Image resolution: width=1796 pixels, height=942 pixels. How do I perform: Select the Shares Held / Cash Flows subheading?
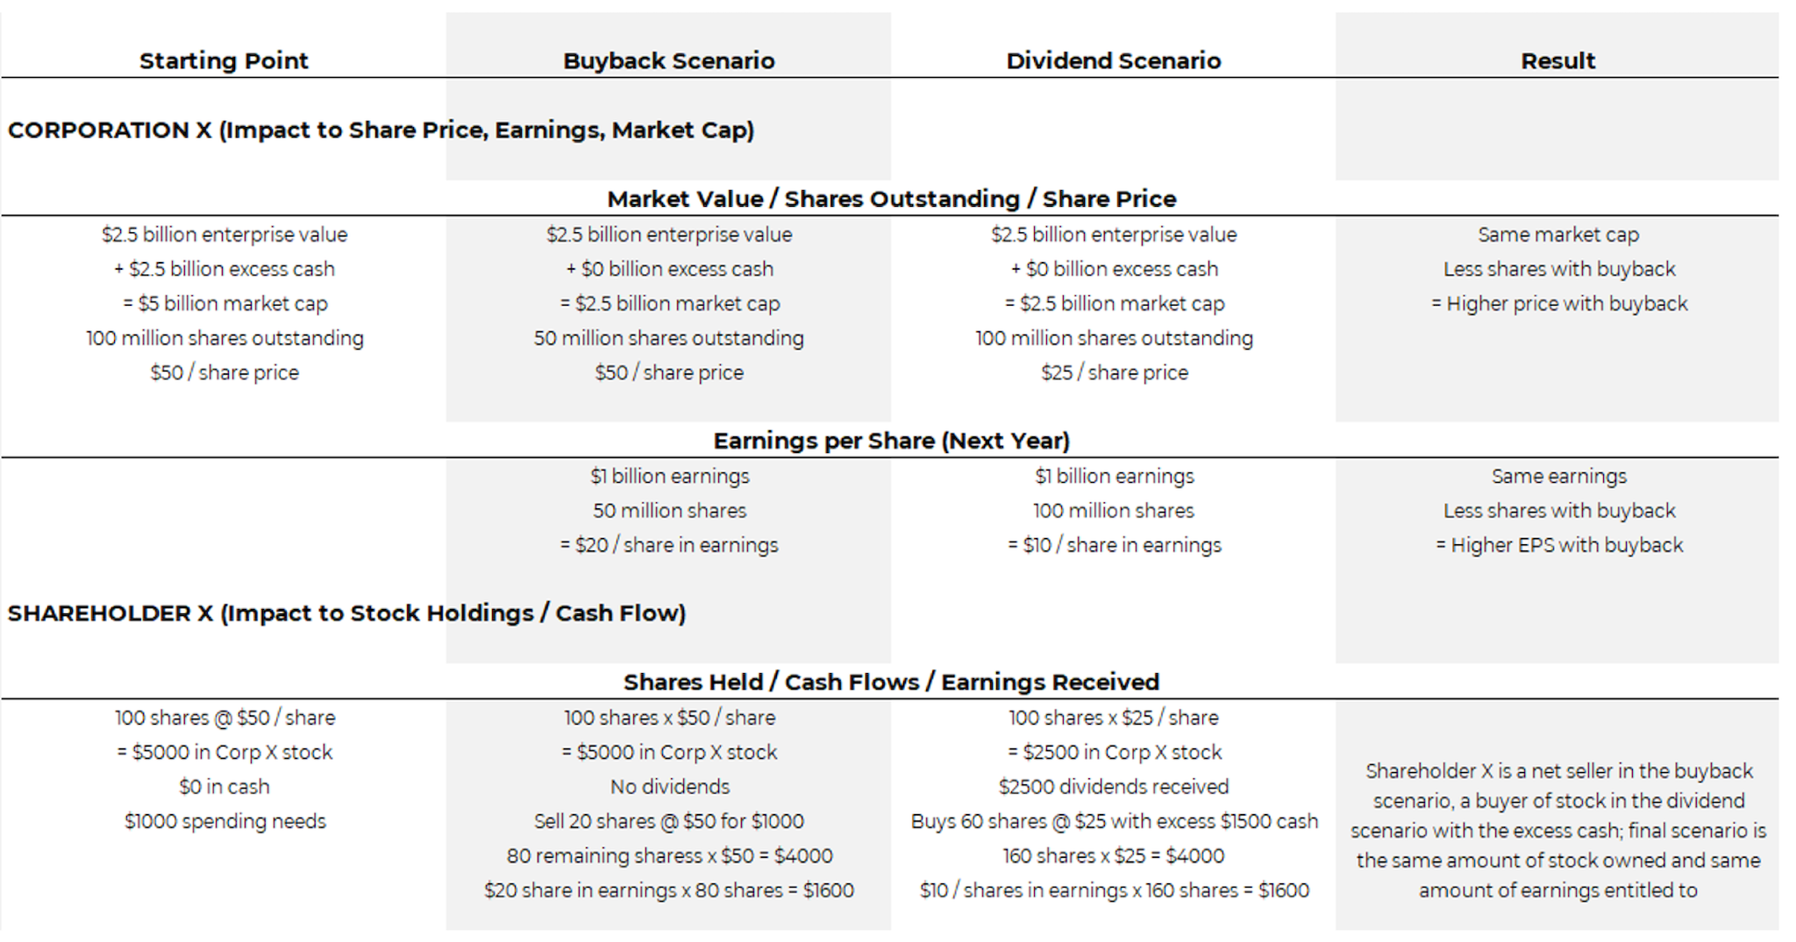(x=891, y=682)
